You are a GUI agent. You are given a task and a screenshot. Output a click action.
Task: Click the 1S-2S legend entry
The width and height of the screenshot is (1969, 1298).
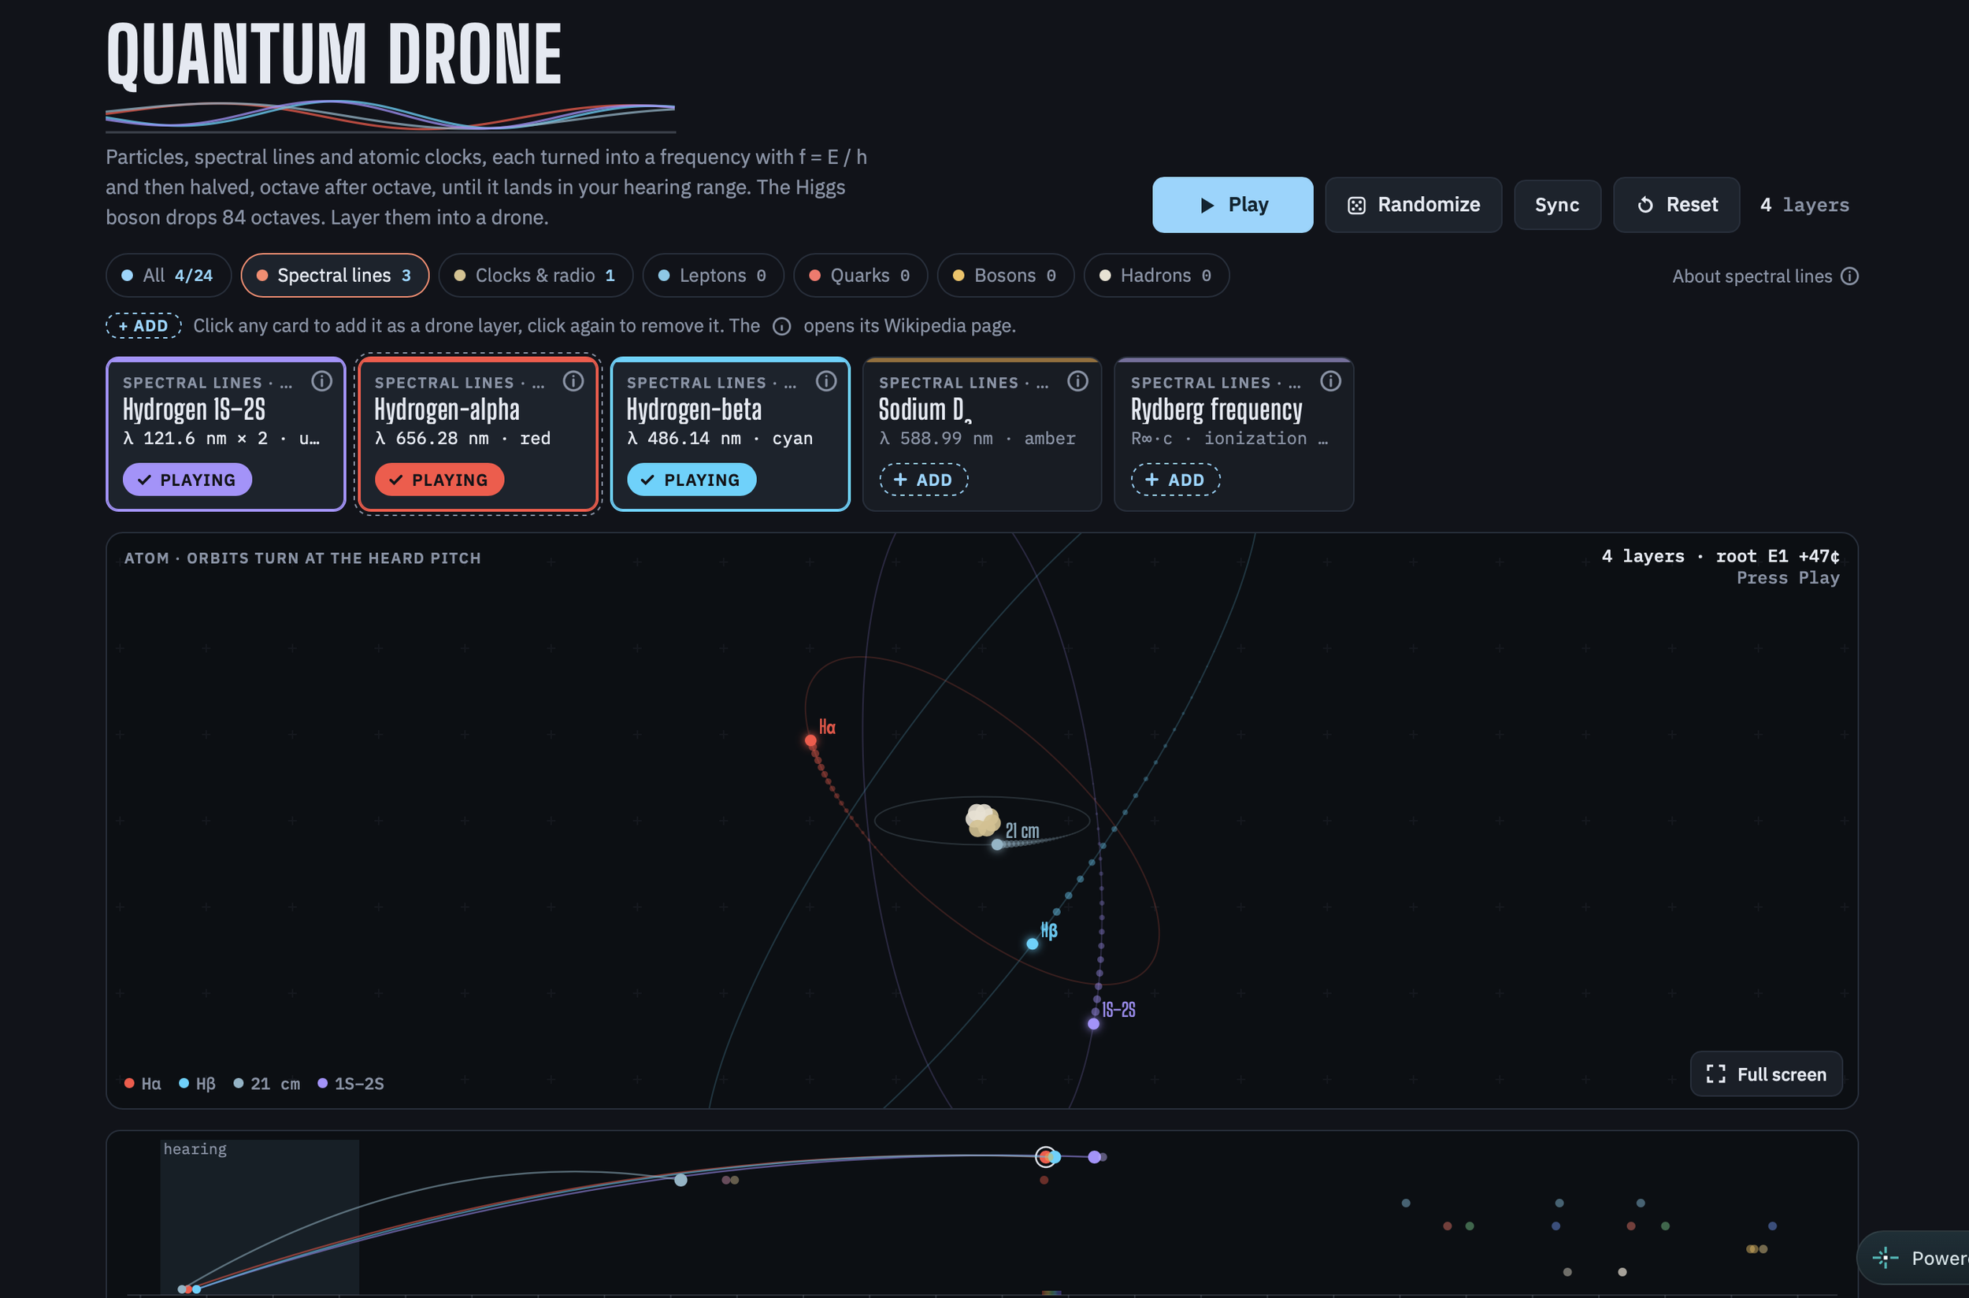[x=351, y=1084]
